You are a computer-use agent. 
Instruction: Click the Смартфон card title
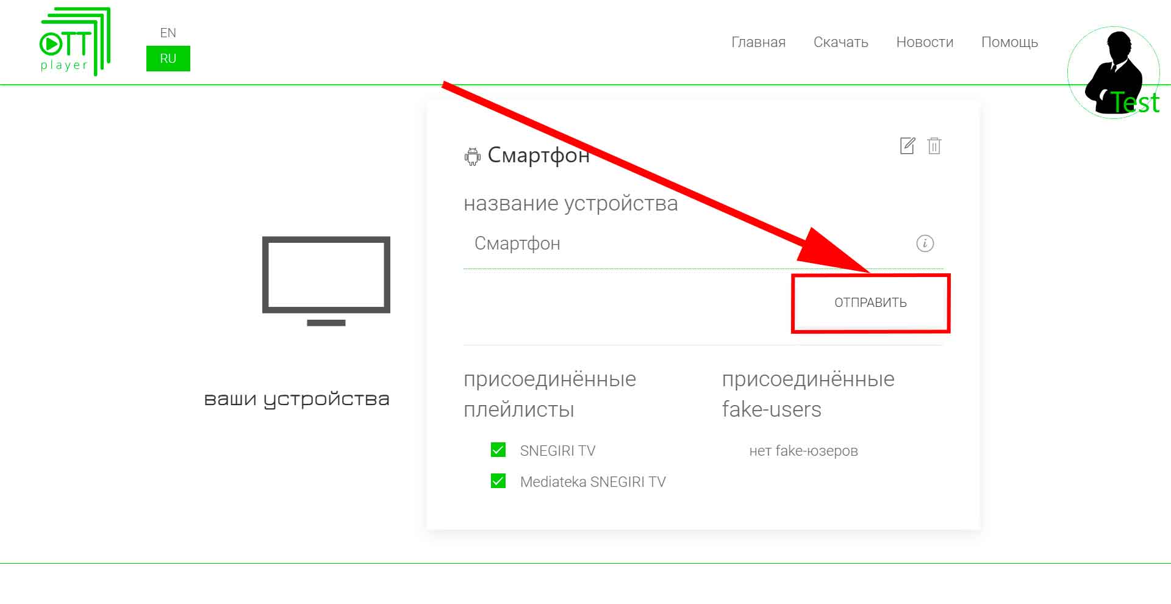coord(539,156)
